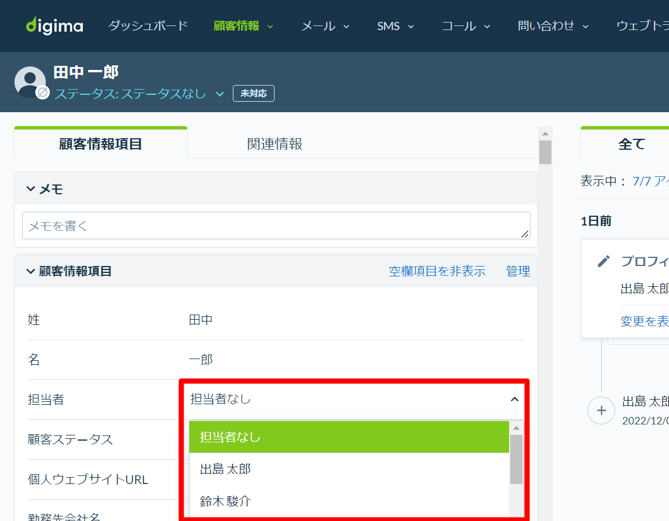Click the customer name 田中 一郎 heading
The width and height of the screenshot is (669, 521).
click(86, 72)
